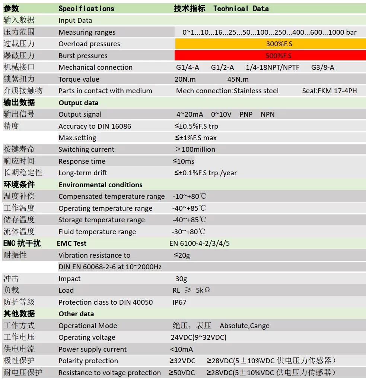Screen dimensions: 366x380
Task: Click the 'IP67' protection value
Action: click(179, 302)
